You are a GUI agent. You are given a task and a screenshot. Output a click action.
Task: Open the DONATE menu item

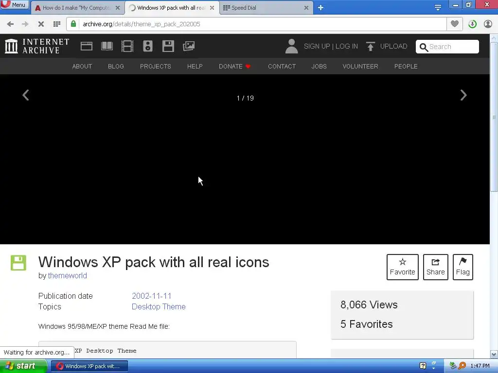coord(235,66)
